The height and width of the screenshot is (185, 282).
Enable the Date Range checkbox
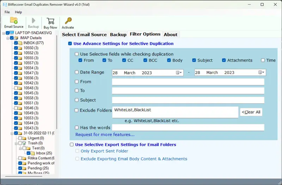[77, 72]
